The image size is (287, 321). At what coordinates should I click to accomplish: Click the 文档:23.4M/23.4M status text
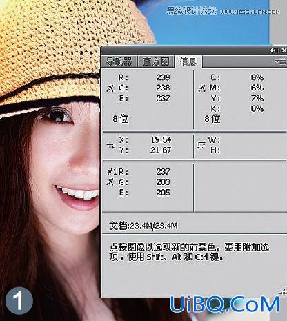pos(143,226)
